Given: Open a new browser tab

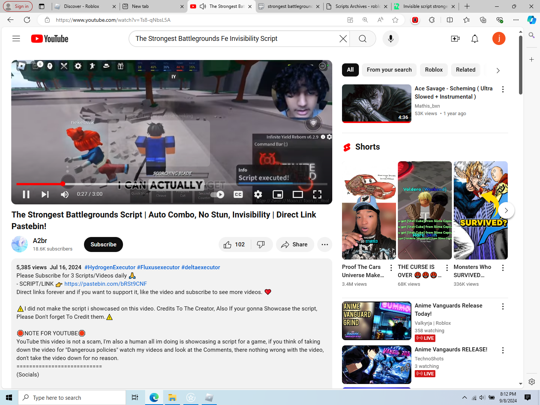Looking at the screenshot, I should 467,6.
